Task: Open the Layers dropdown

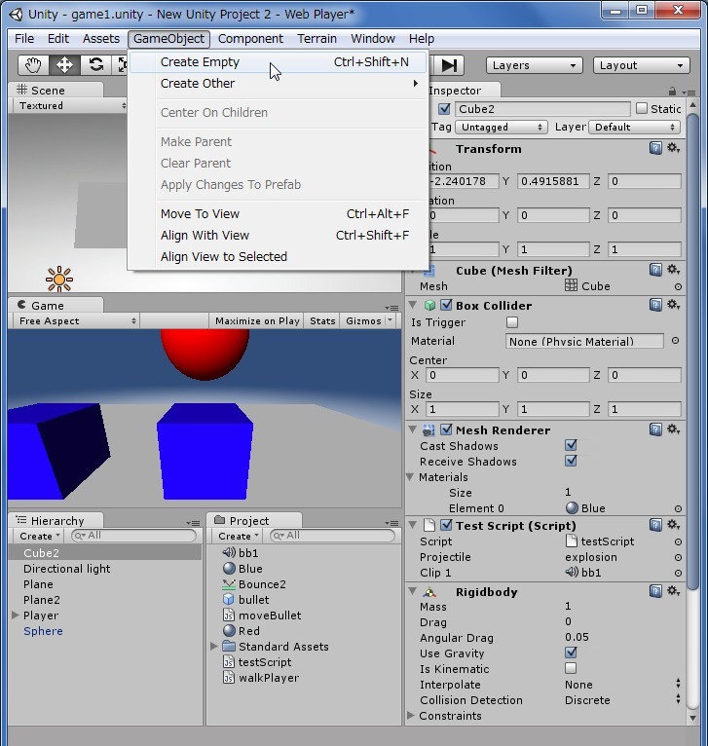Action: point(531,65)
